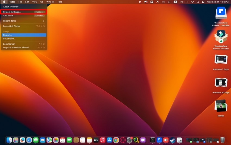The width and height of the screenshot is (231, 145).
Task: Click the Malwarebytes menu bar icon
Action: tap(146, 2)
